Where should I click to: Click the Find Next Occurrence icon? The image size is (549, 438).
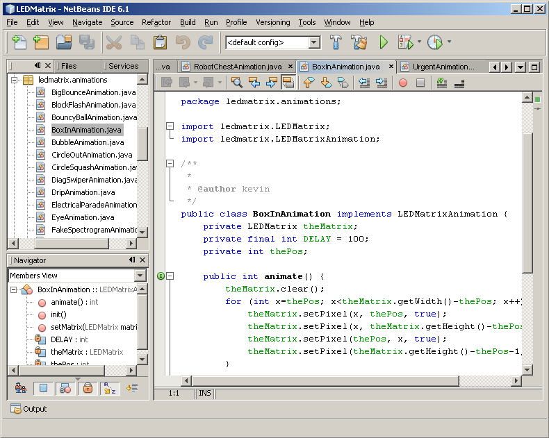point(271,83)
